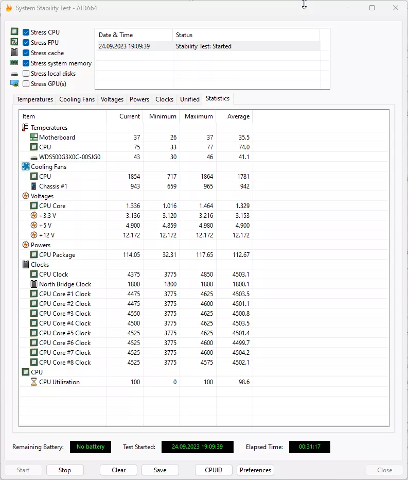Click the Clear button

tap(118, 470)
